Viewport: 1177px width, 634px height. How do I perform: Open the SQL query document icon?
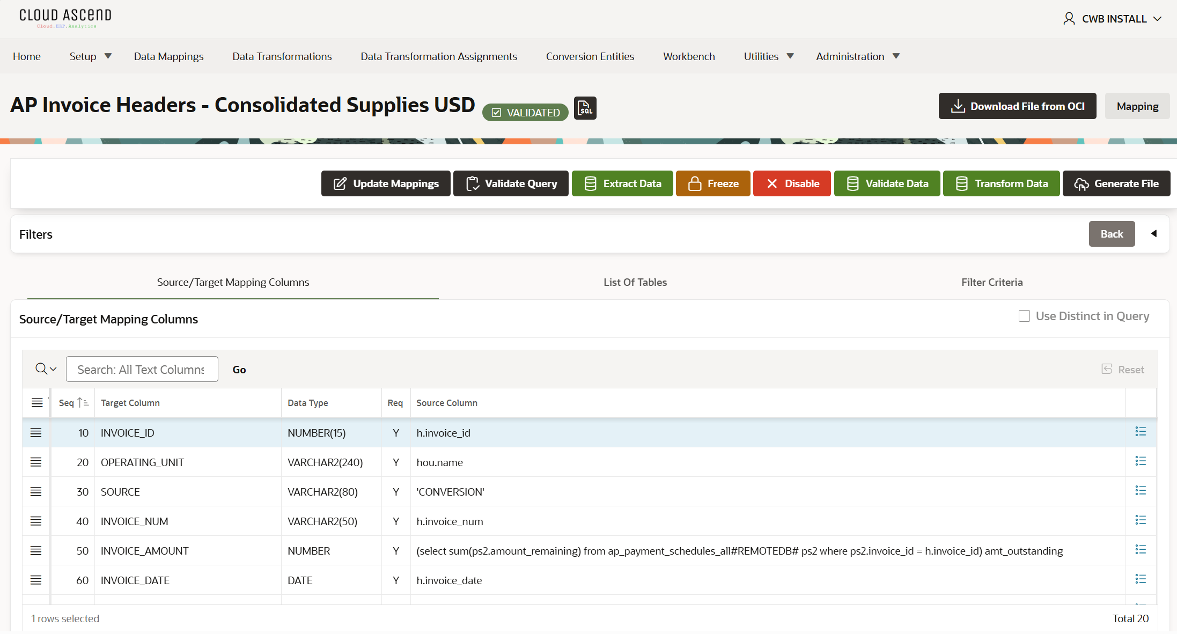coord(585,108)
